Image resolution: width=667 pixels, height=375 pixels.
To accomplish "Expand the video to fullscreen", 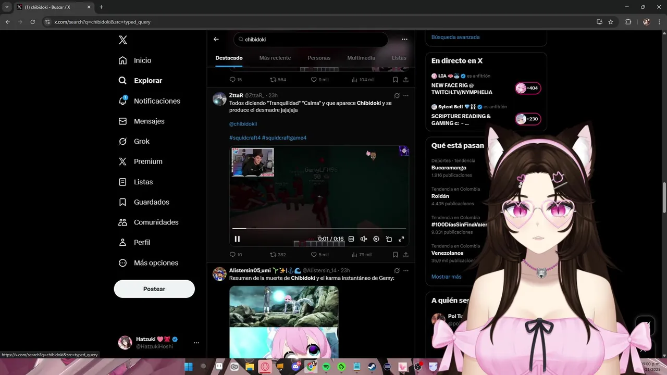I will (401, 239).
